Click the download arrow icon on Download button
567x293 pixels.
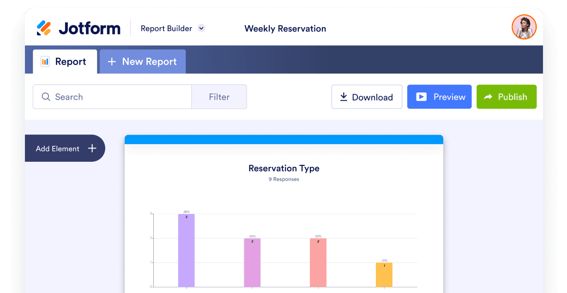[x=344, y=97]
